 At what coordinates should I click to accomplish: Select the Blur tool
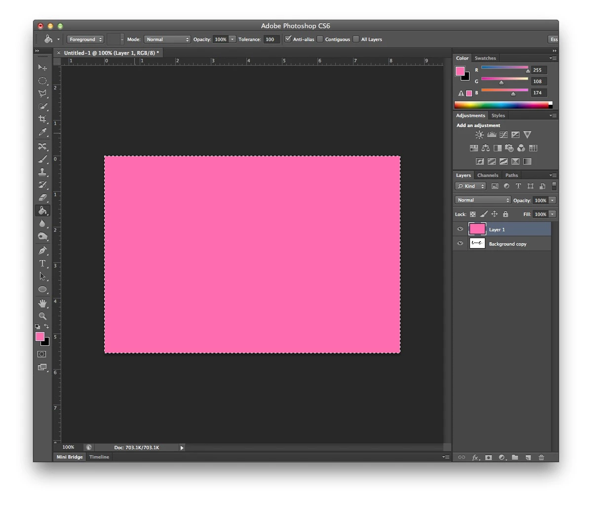point(42,223)
